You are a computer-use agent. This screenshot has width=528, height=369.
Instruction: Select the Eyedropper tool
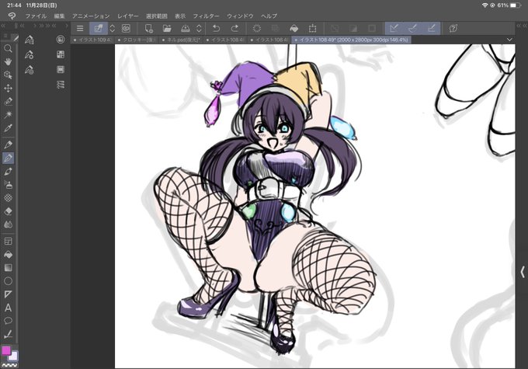click(x=8, y=128)
